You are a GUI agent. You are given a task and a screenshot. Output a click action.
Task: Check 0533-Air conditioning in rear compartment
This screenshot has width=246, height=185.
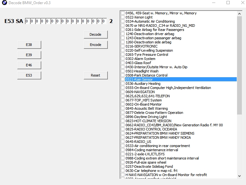(x=123, y=145)
